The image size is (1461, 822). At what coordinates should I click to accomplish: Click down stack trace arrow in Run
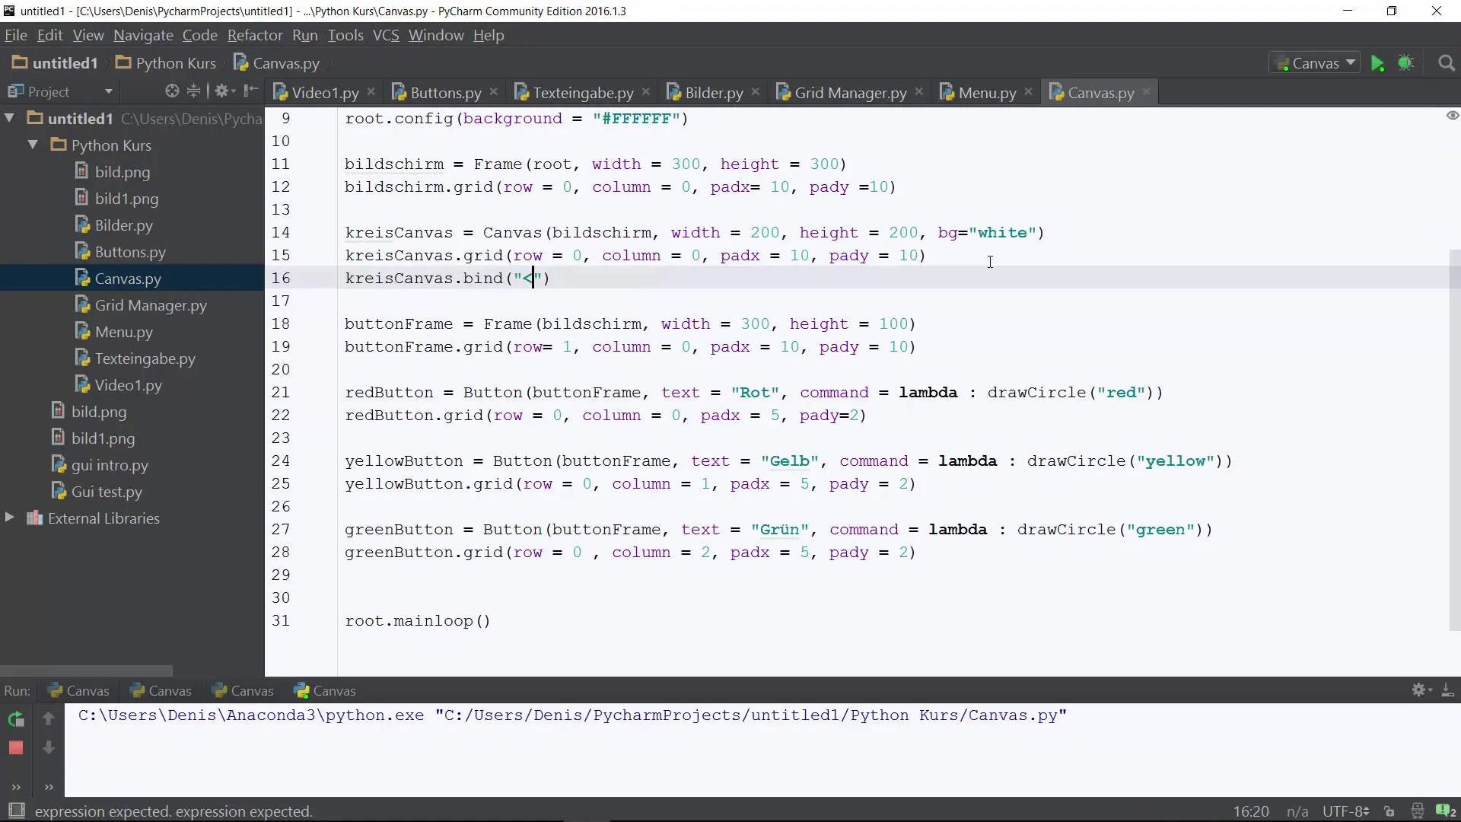click(x=49, y=748)
